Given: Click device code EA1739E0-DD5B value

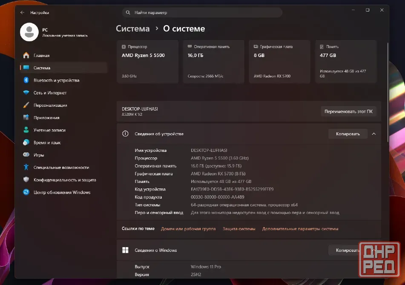Looking at the screenshot, I should point(232,189).
